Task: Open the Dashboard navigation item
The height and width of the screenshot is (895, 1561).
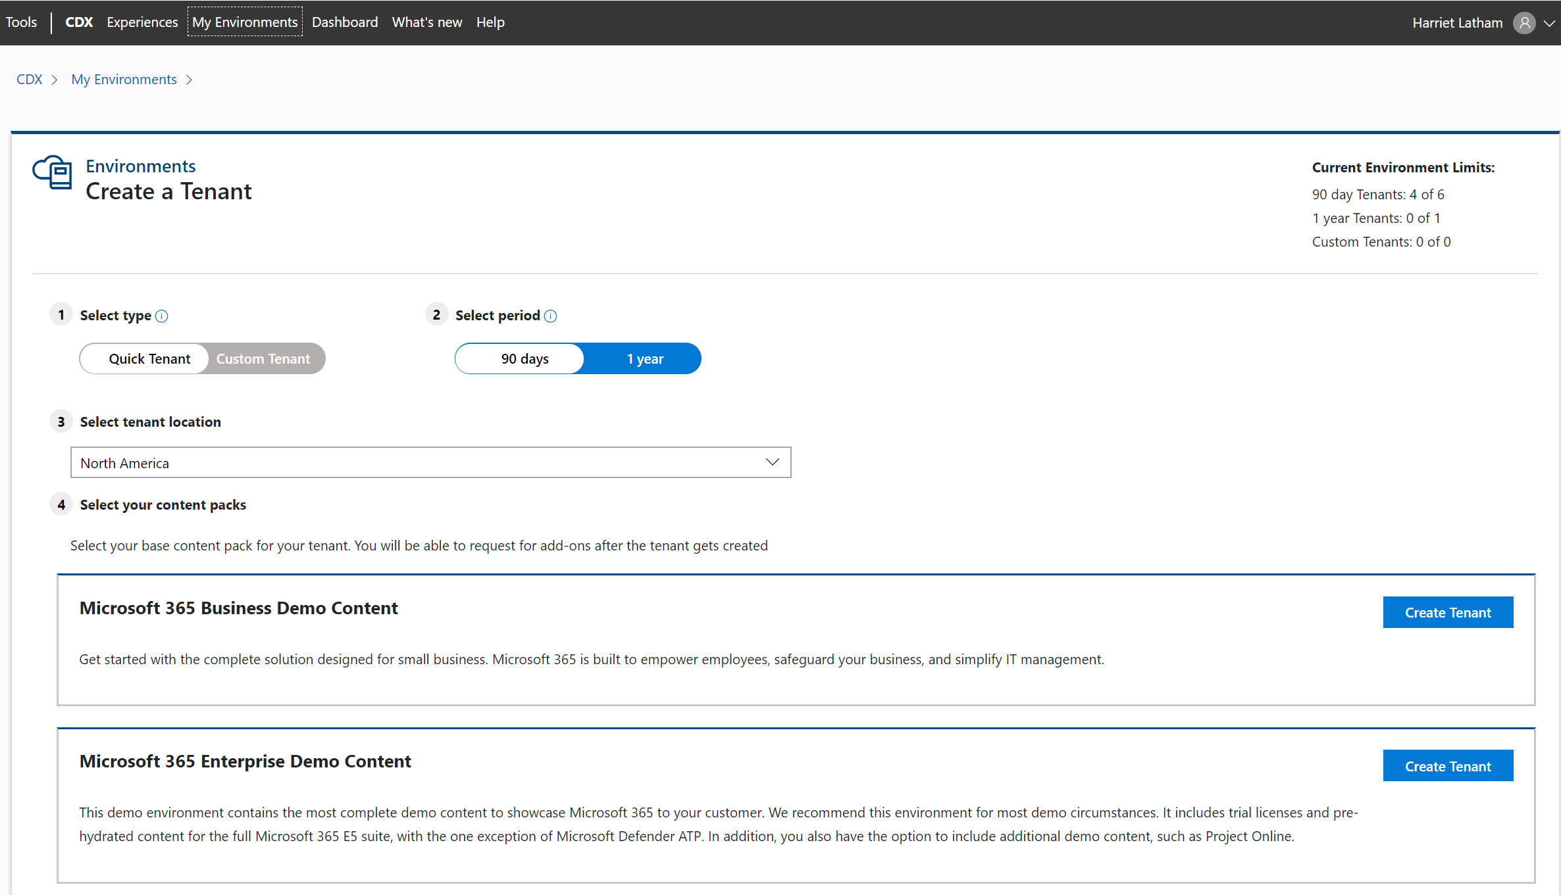Action: (345, 22)
